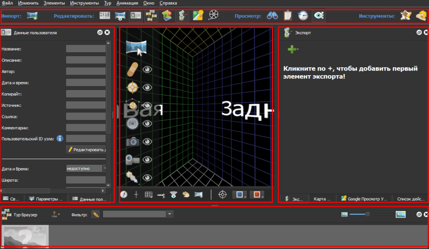Open the green plus export dropdown
Viewport: 429px width, 249px height.
tap(292, 49)
